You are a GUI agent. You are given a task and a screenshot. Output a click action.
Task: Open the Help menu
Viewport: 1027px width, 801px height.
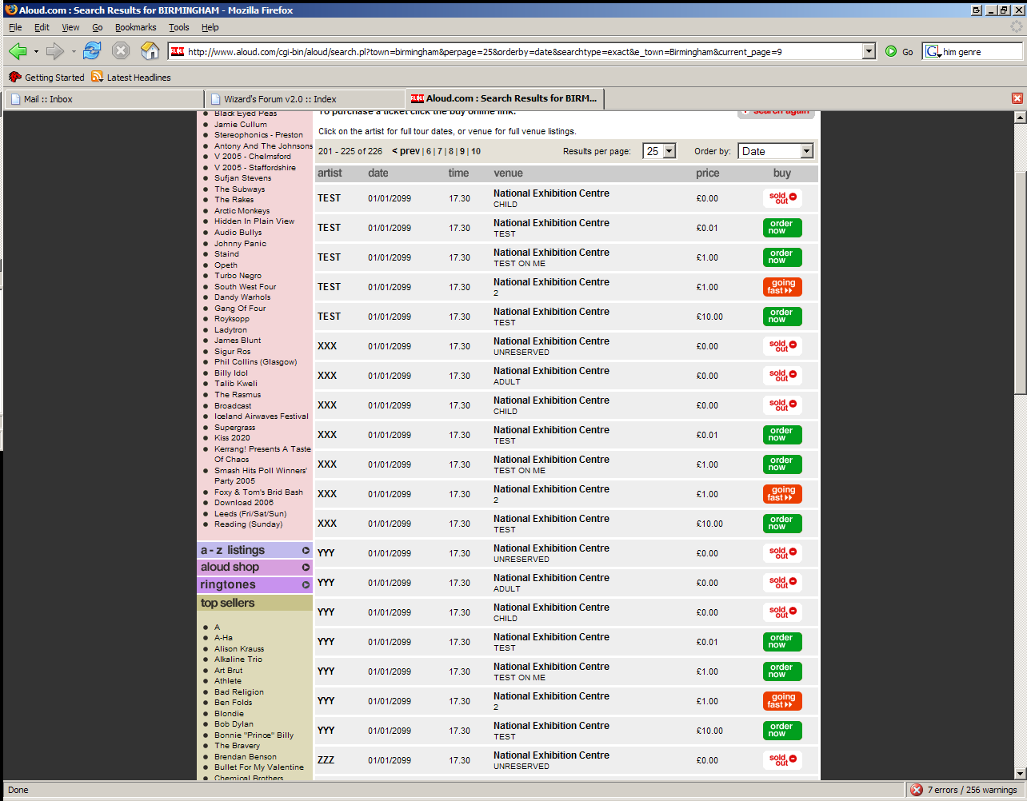[x=210, y=27]
